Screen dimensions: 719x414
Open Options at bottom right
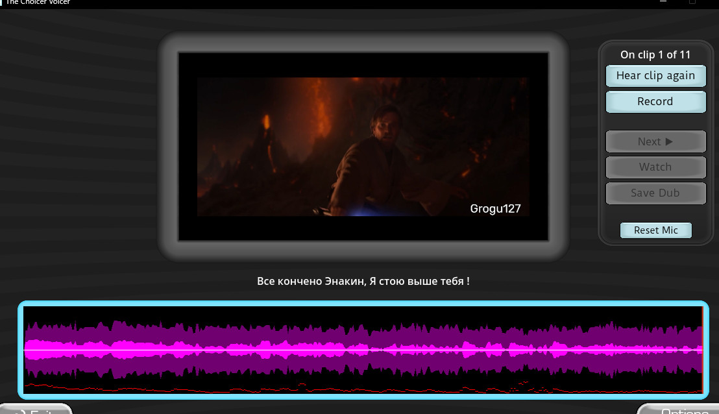[679, 409]
